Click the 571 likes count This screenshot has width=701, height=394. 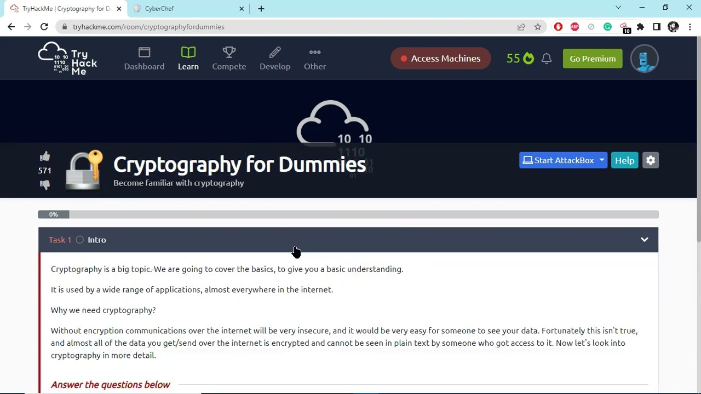pyautogui.click(x=45, y=171)
